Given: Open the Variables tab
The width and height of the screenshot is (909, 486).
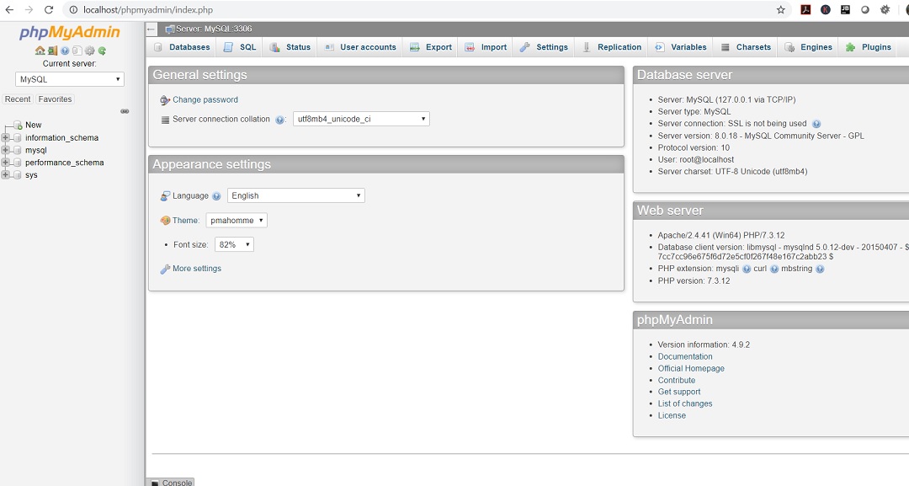Looking at the screenshot, I should [x=681, y=47].
